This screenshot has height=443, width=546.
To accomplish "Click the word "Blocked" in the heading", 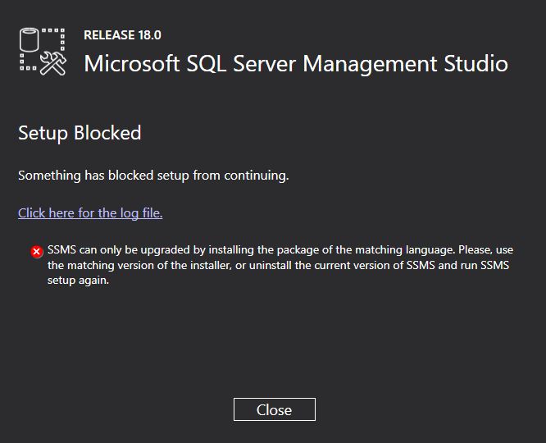I will [107, 133].
